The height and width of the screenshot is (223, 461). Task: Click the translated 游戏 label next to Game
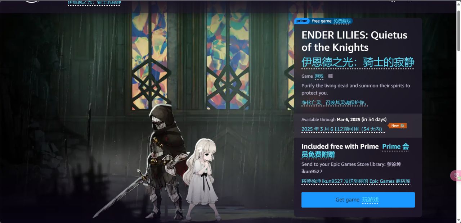(319, 76)
